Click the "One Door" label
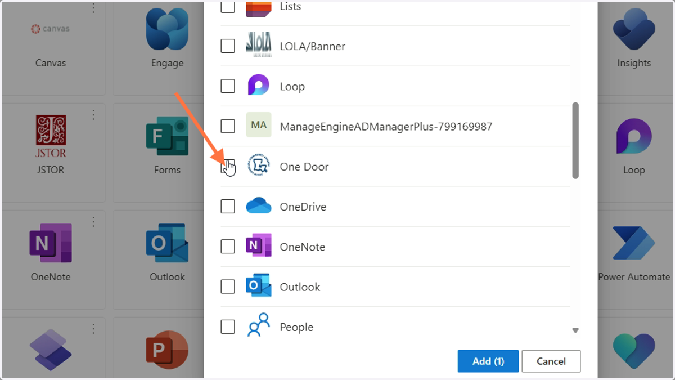Viewport: 675px width, 380px height. pyautogui.click(x=304, y=167)
